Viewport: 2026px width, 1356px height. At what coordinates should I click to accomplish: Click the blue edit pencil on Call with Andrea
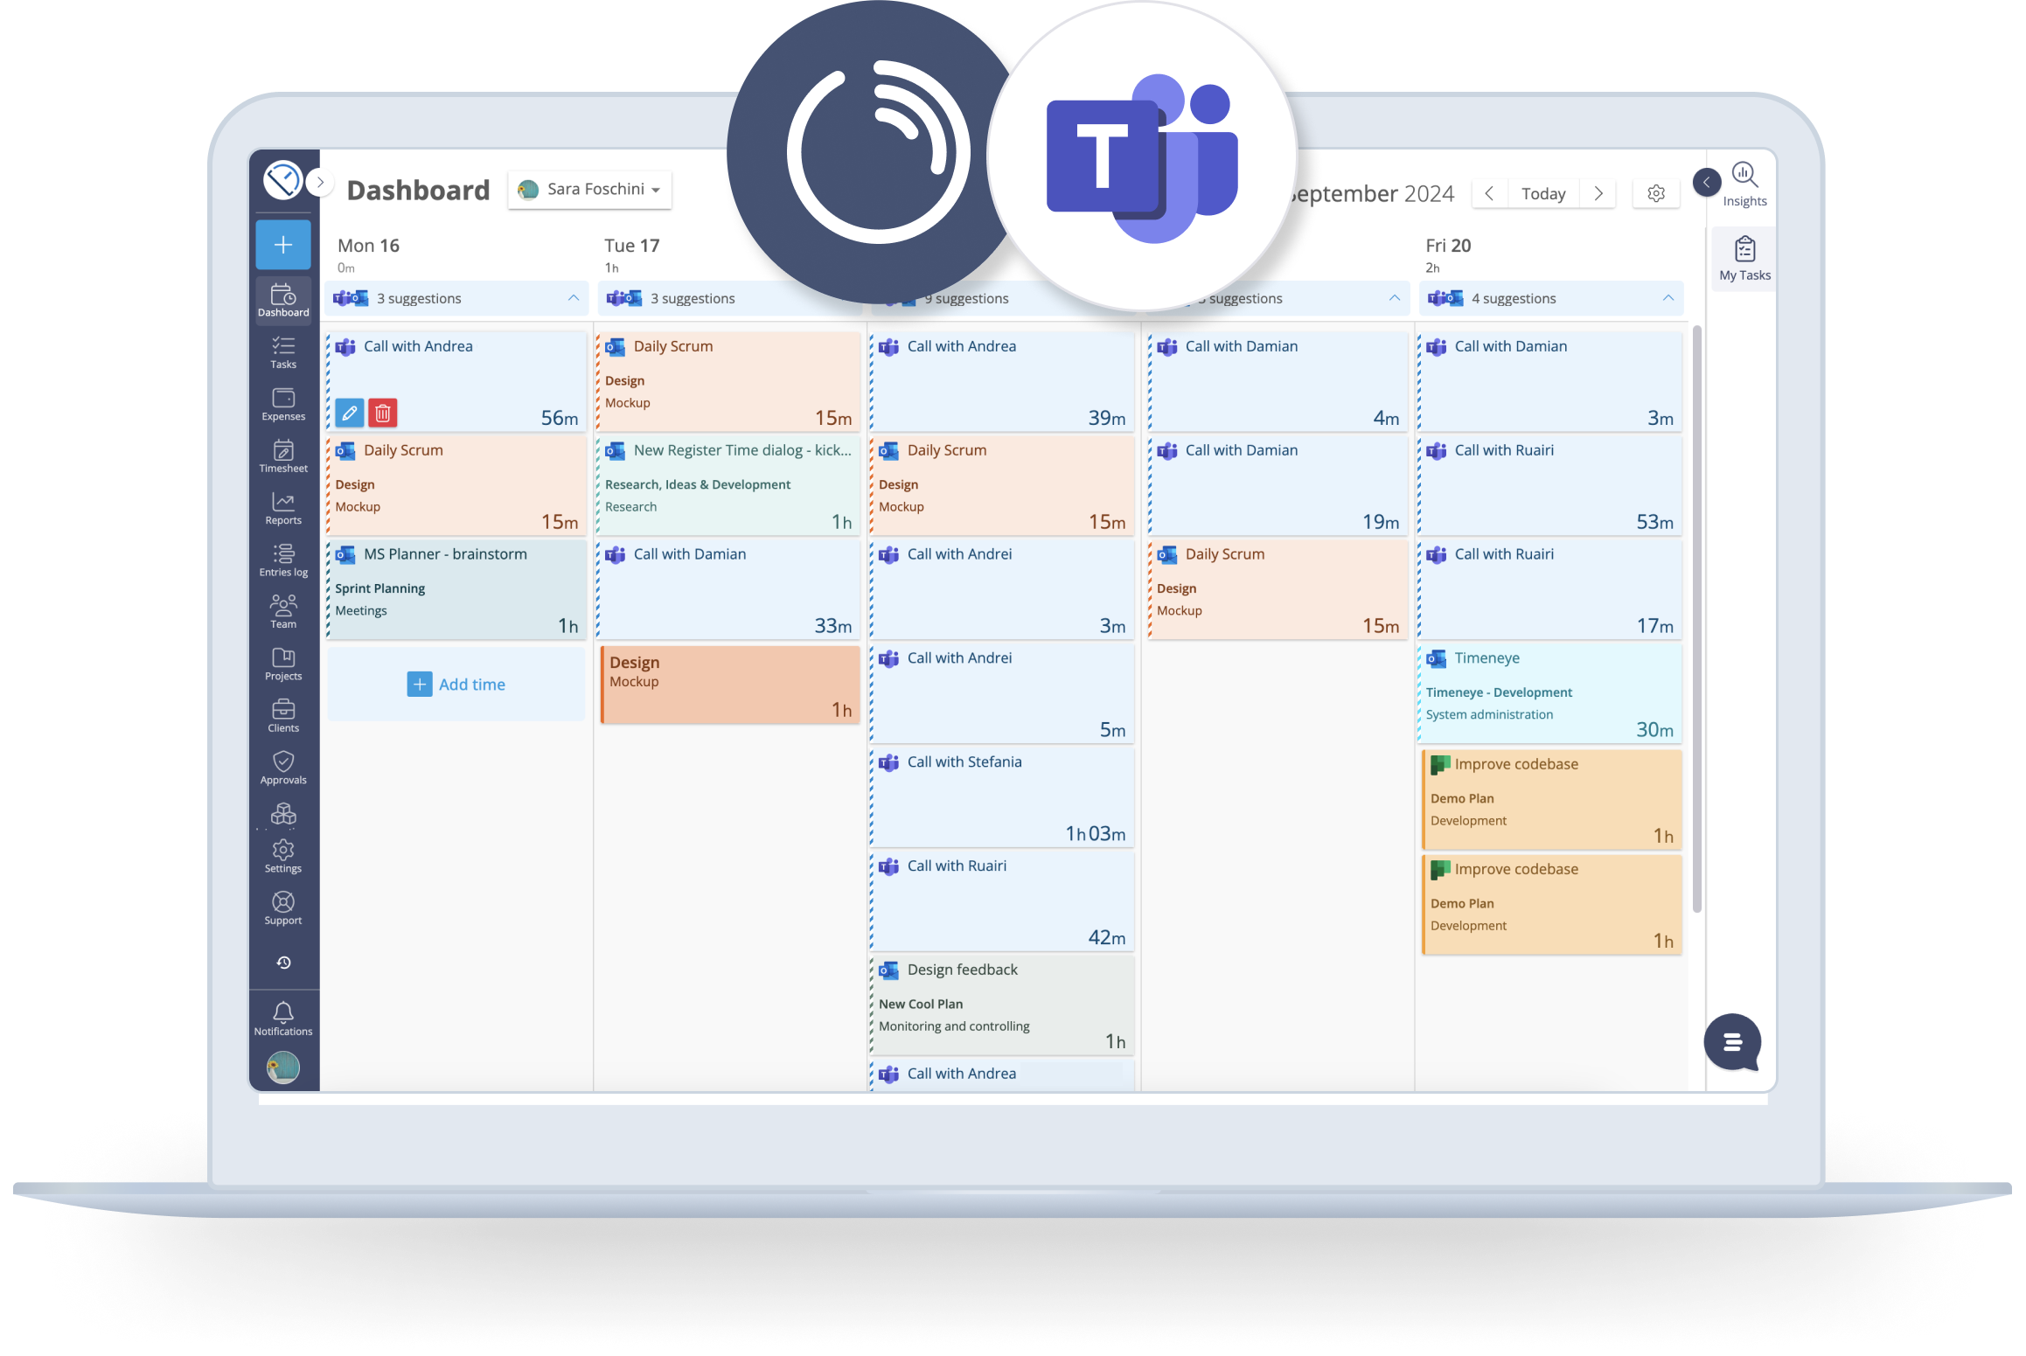point(349,413)
